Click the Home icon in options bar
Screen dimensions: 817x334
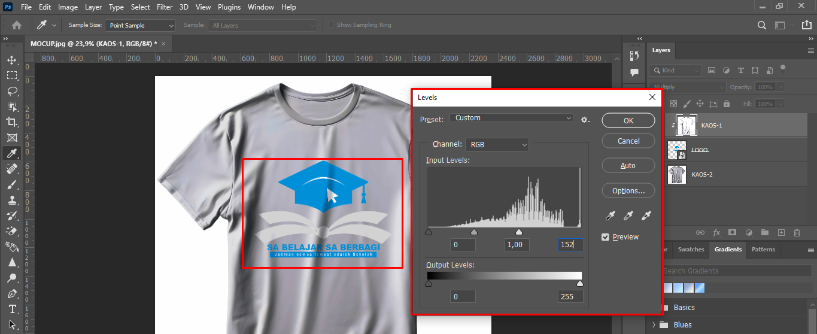click(x=17, y=25)
